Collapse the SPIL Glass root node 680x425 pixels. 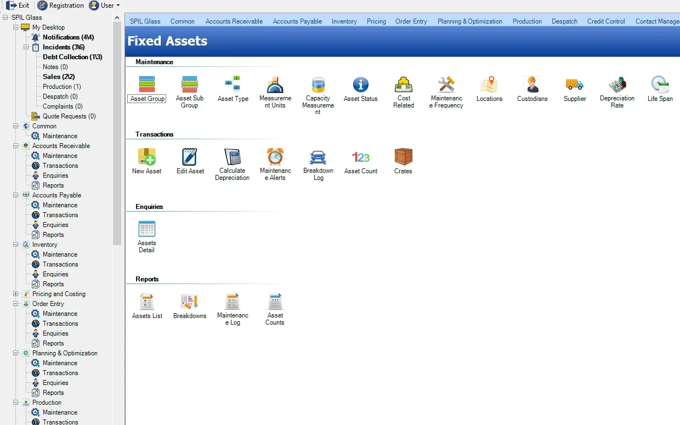[x=5, y=18]
